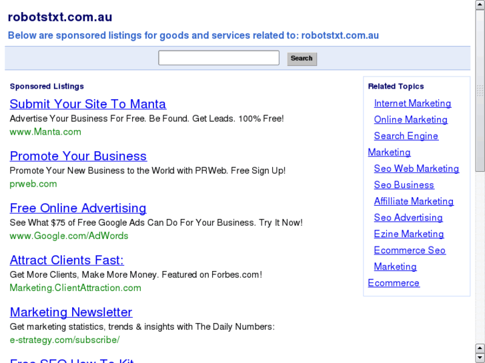Image resolution: width=485 pixels, height=363 pixels.
Task: Open Affilliate Marketing related topic
Action: click(414, 201)
